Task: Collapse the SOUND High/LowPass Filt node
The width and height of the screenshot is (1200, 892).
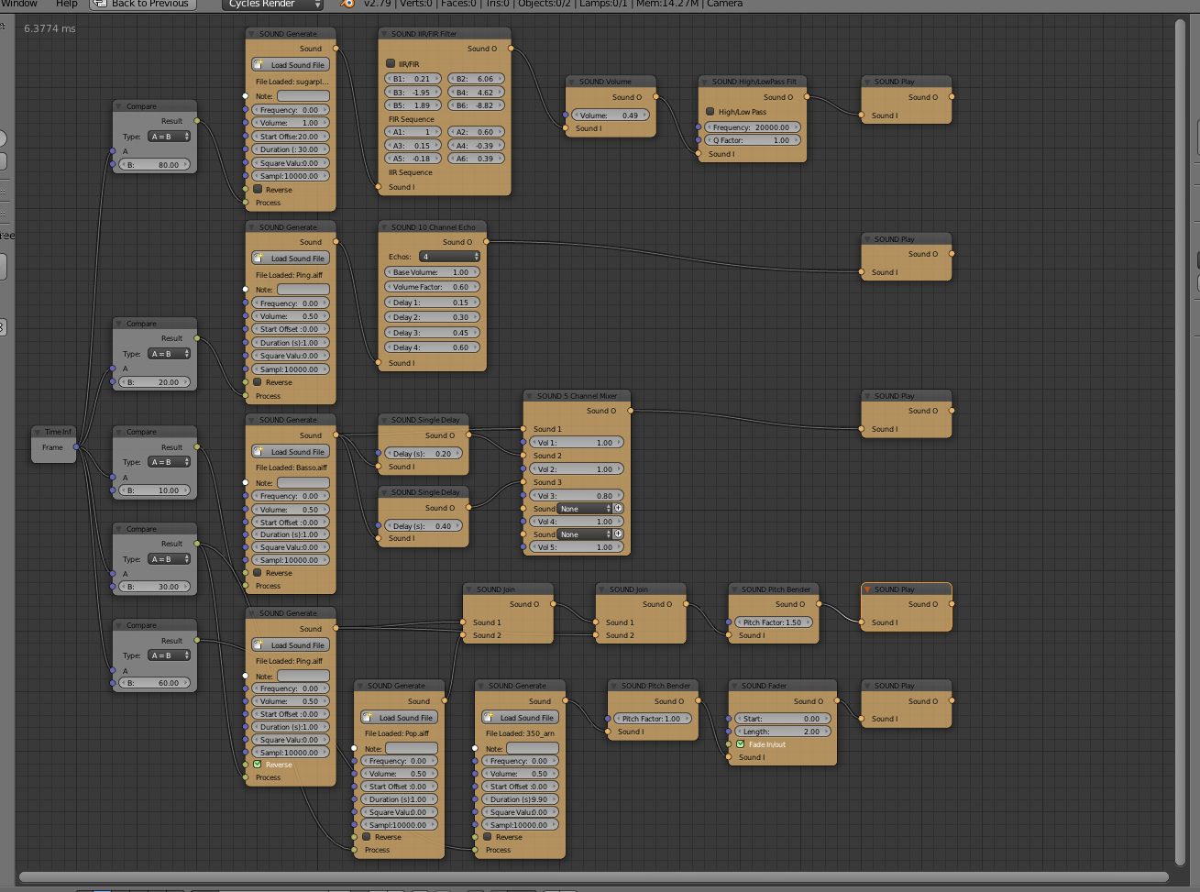Action: 705,82
